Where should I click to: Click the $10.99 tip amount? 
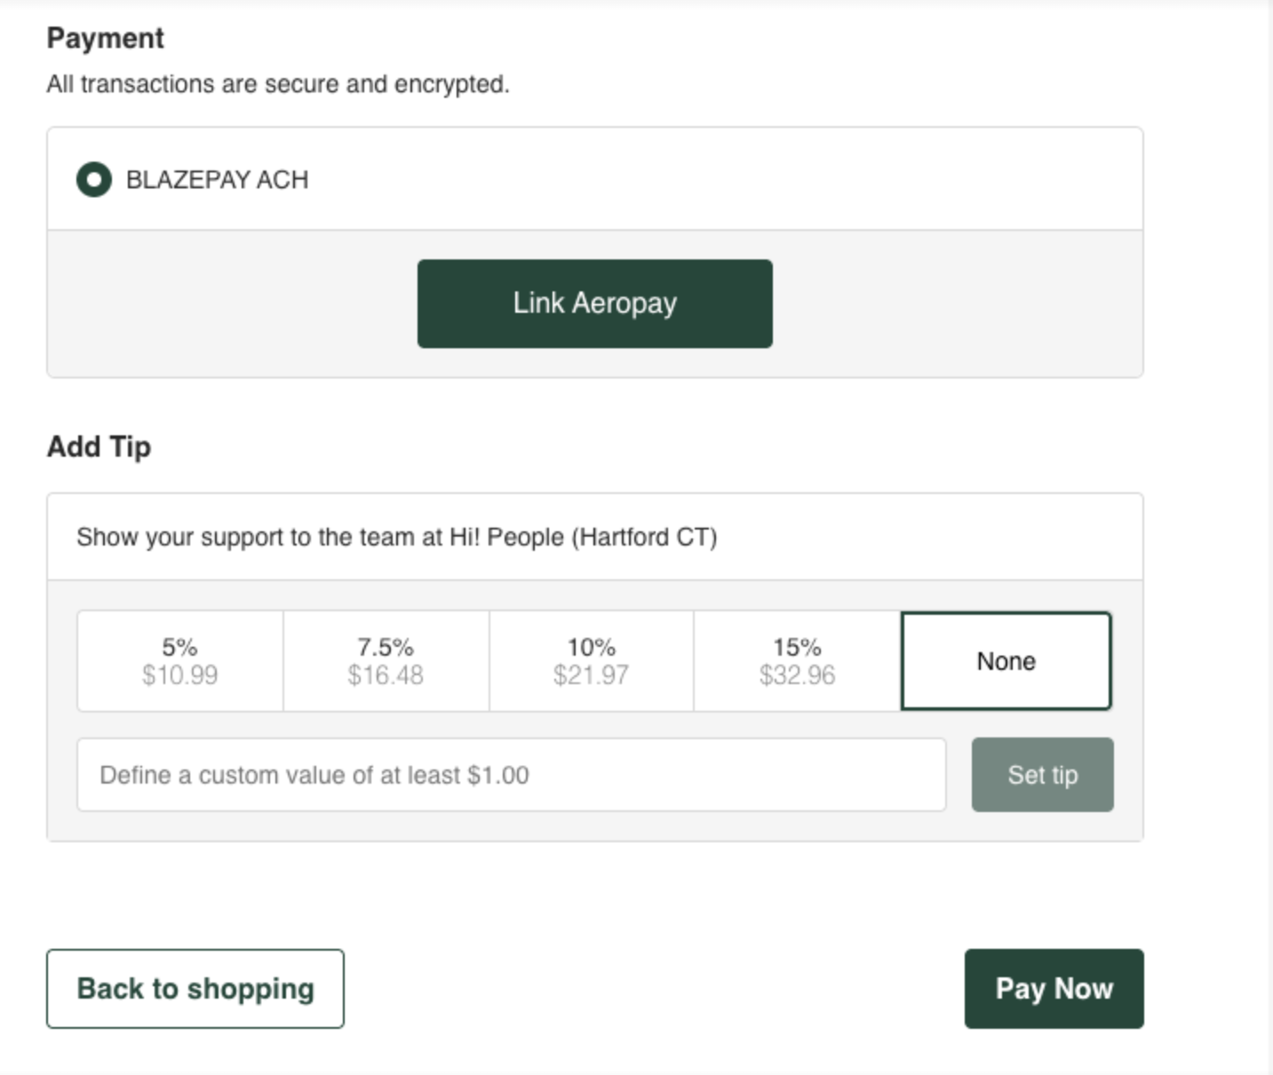[x=179, y=676]
